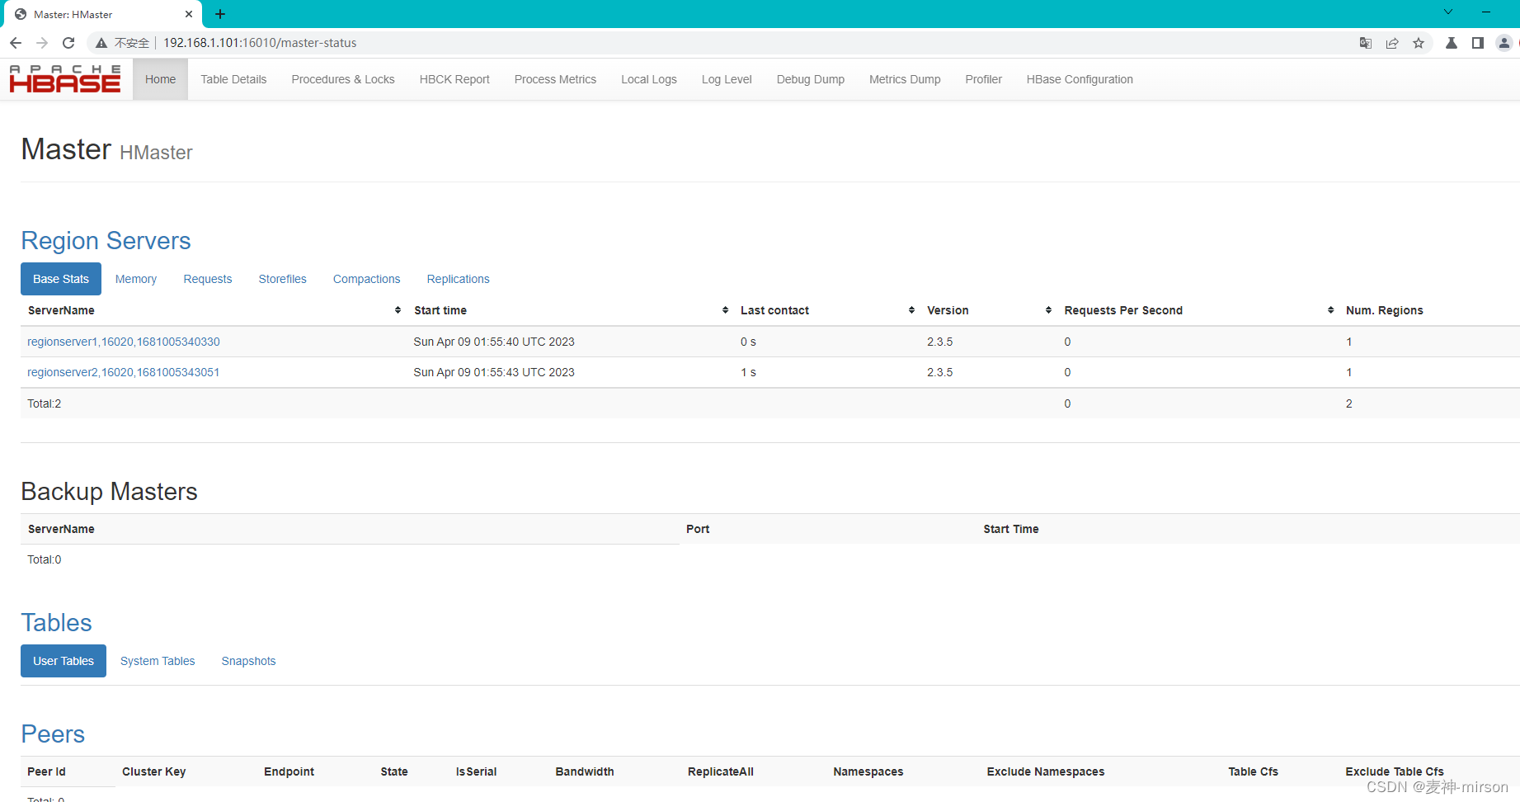Open Procedures & Locks page
This screenshot has height=802, width=1520.
343,79
